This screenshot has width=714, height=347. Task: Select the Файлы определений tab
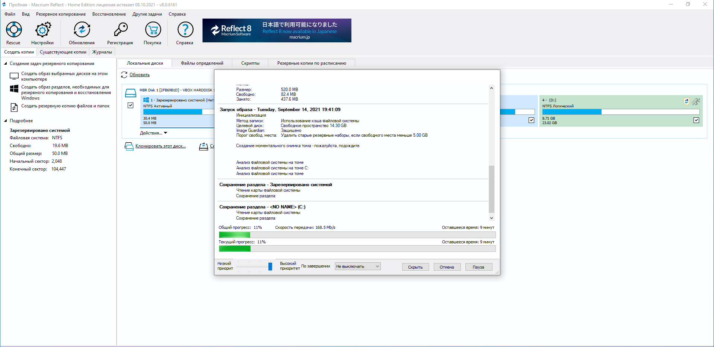(202, 63)
